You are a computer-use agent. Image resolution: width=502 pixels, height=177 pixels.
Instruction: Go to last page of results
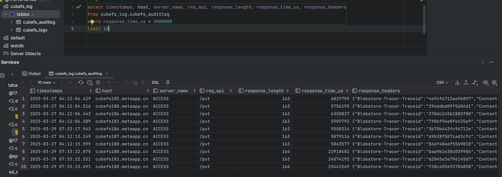coord(70,82)
